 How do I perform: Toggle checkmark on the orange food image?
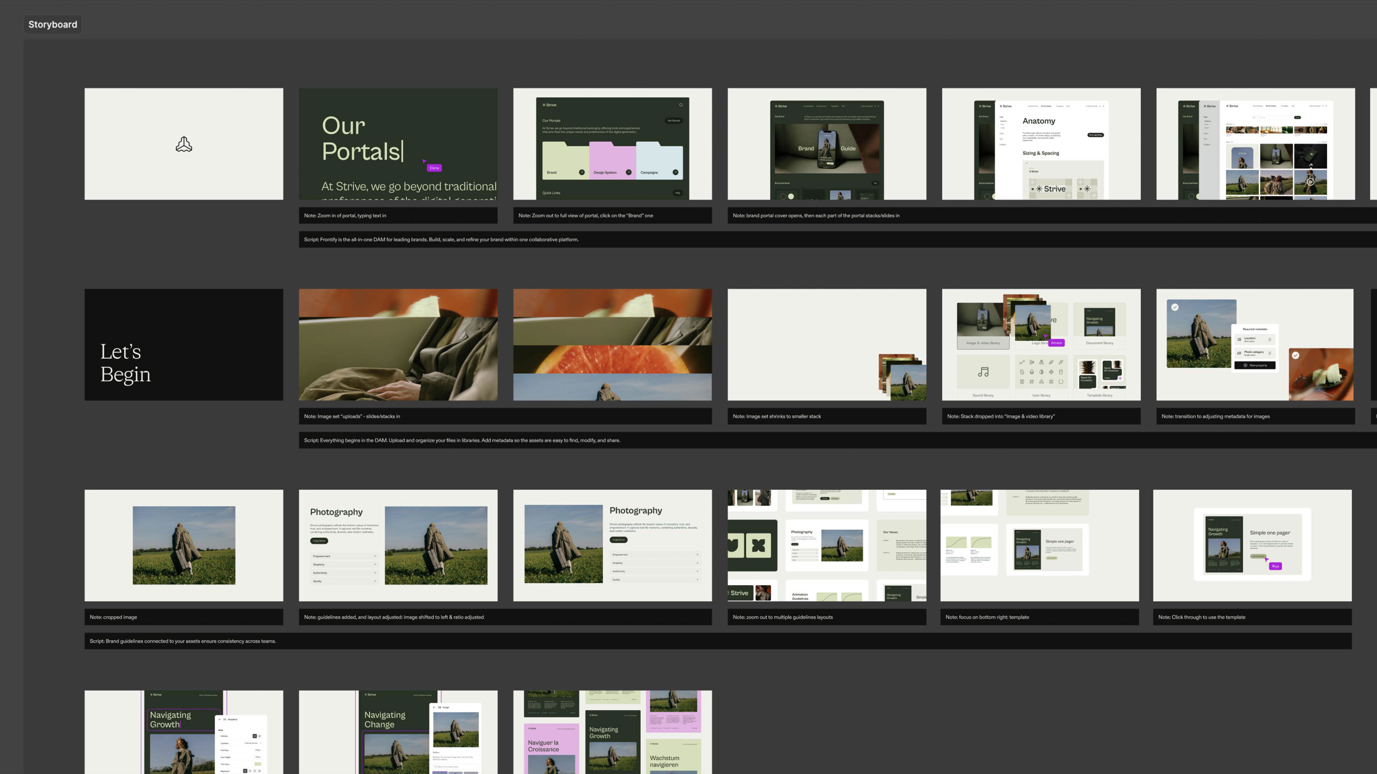tap(1295, 355)
